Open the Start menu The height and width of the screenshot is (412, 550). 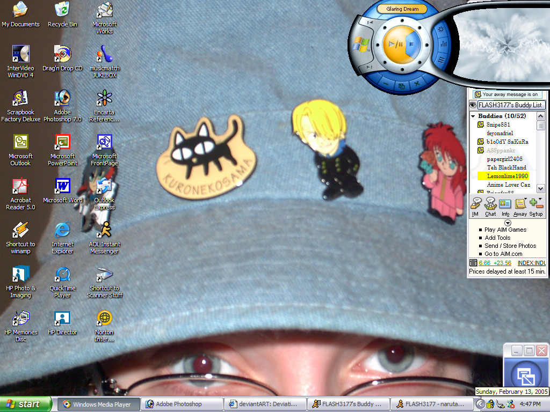[25, 404]
